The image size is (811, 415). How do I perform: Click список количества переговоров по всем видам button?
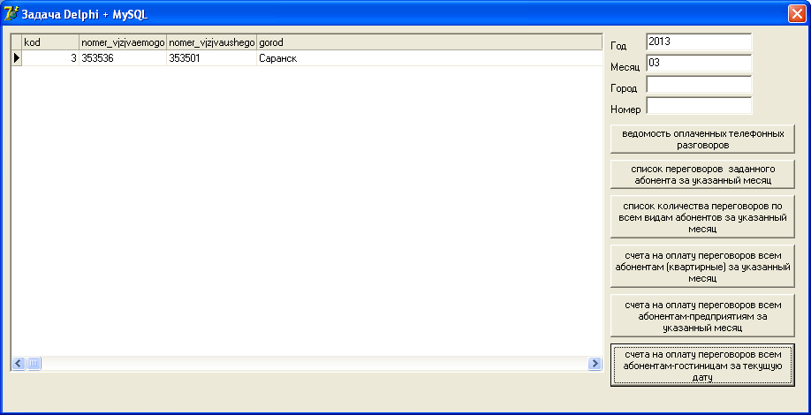pos(702,216)
